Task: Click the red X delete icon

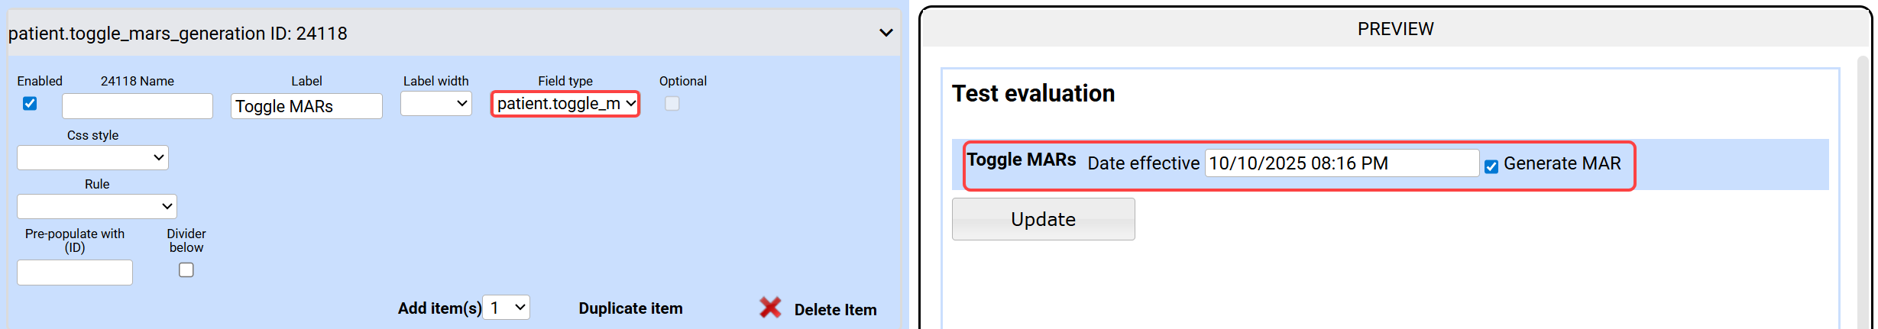Action: tap(770, 308)
